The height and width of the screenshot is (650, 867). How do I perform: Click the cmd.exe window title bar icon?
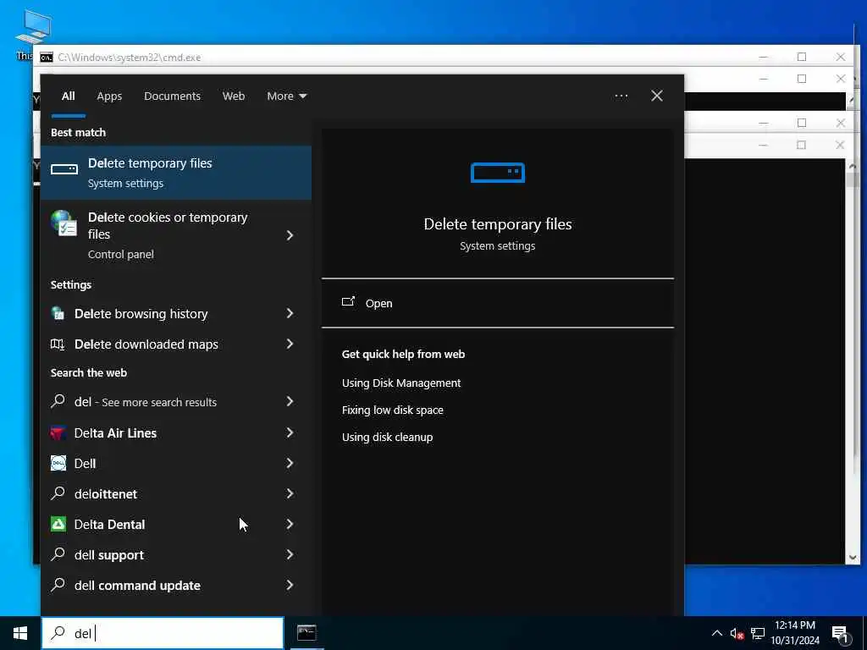click(x=47, y=58)
